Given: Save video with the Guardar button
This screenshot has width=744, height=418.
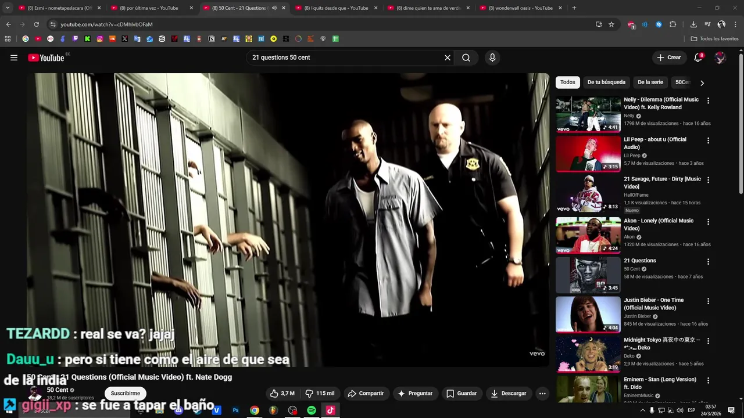Looking at the screenshot, I should (462, 394).
